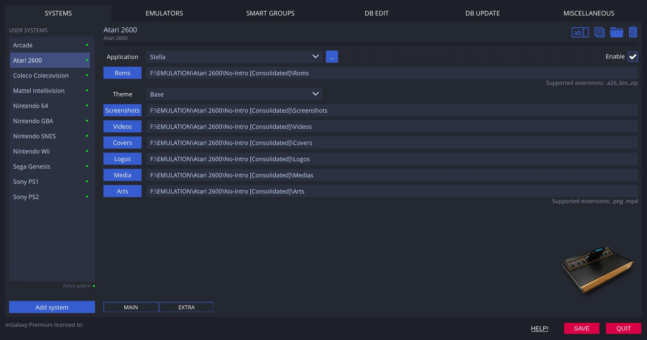Open the system folder icon
The height and width of the screenshot is (340, 647).
(x=616, y=32)
